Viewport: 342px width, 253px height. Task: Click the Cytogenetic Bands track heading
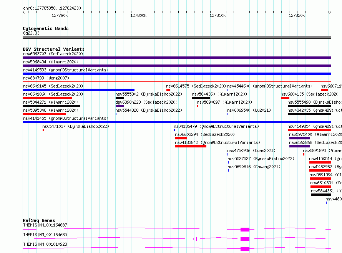(46, 28)
